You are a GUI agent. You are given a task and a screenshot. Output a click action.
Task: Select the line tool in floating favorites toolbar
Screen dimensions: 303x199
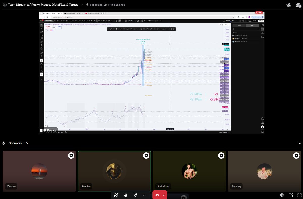pos(111,29)
